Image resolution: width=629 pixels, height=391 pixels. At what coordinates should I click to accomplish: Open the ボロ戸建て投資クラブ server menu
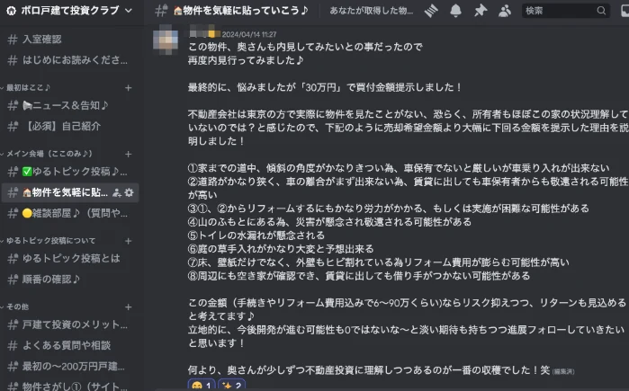(x=70, y=11)
